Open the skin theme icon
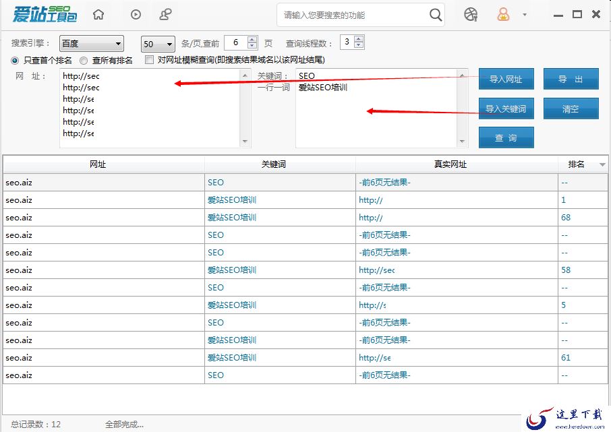The image size is (611, 432). (x=471, y=15)
